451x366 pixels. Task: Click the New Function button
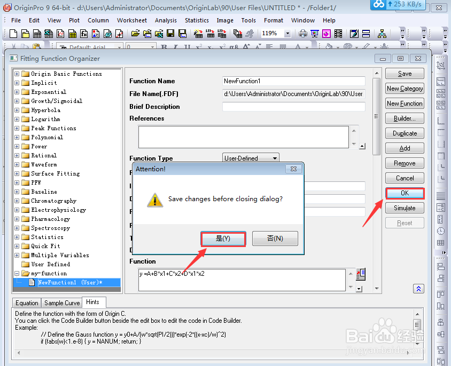pyautogui.click(x=405, y=104)
